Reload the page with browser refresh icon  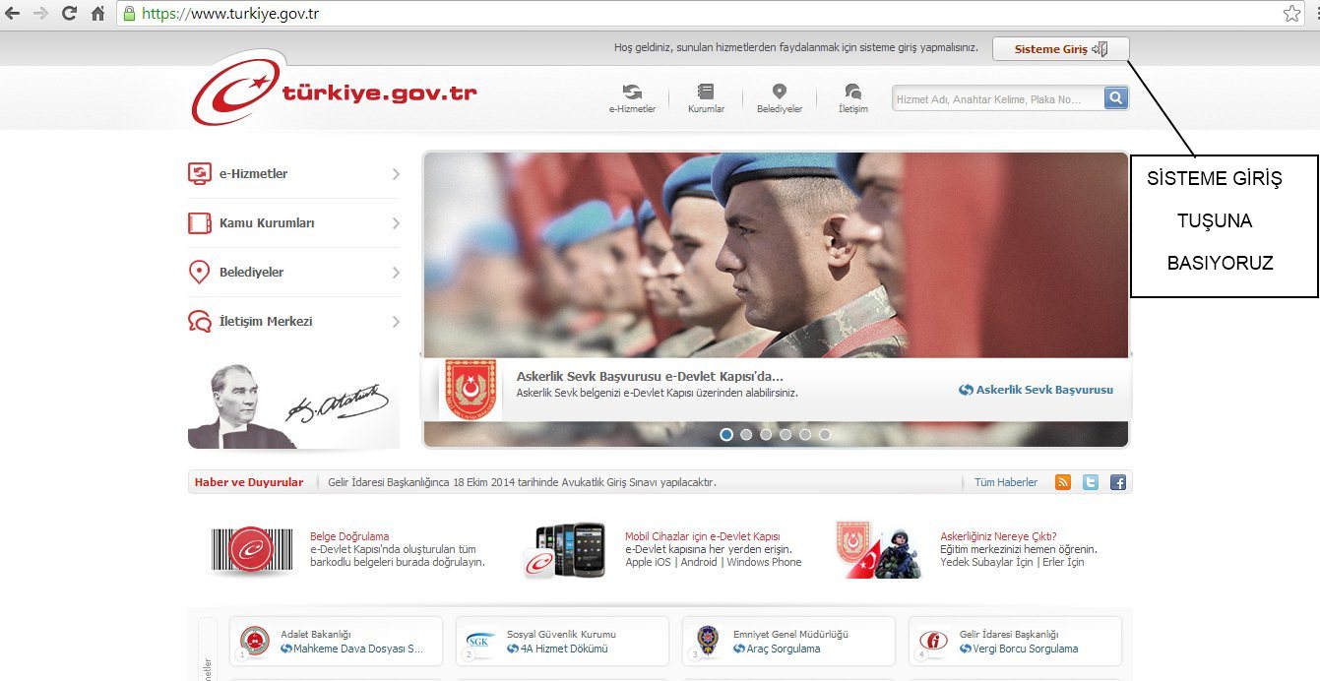(x=69, y=14)
